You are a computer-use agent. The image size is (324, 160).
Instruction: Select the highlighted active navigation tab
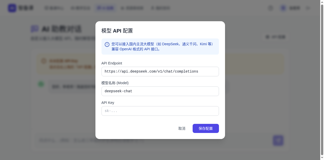tap(106, 8)
